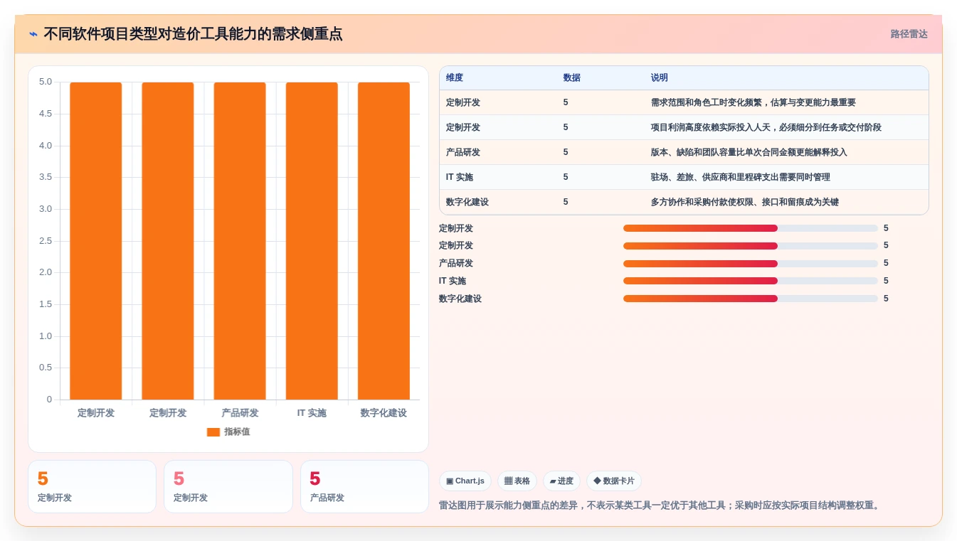The image size is (957, 541).
Task: Select the description 多方协作和采购付款使权限、接口和留痕成为关键
Action: click(x=745, y=202)
